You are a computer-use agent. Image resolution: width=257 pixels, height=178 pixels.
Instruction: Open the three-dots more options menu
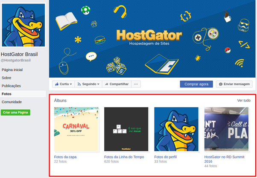(136, 84)
